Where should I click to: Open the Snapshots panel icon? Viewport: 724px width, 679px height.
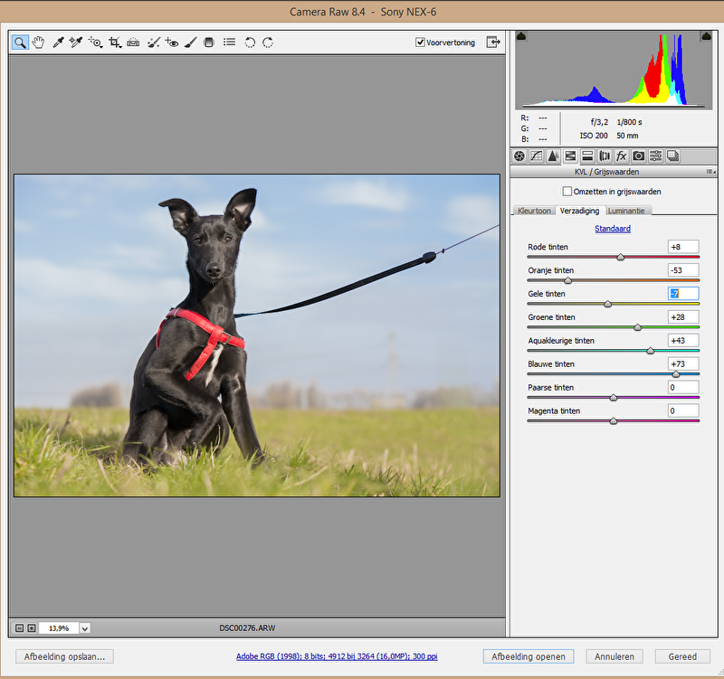click(x=672, y=156)
